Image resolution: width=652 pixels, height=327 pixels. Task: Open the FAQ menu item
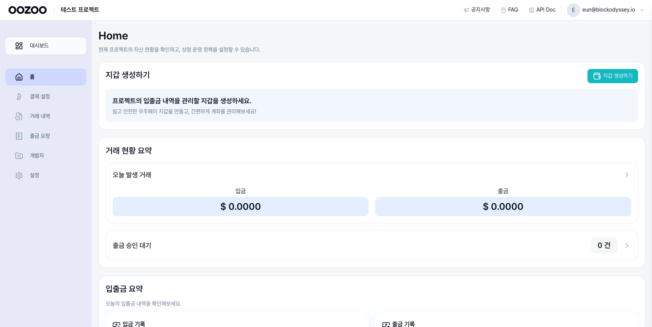tap(509, 10)
